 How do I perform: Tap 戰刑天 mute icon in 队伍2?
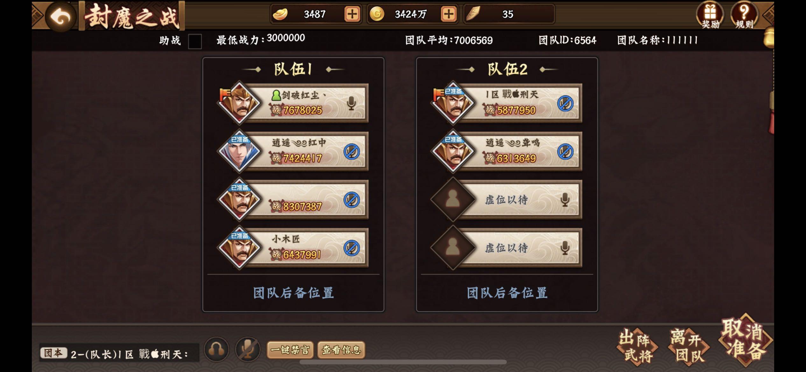(565, 104)
